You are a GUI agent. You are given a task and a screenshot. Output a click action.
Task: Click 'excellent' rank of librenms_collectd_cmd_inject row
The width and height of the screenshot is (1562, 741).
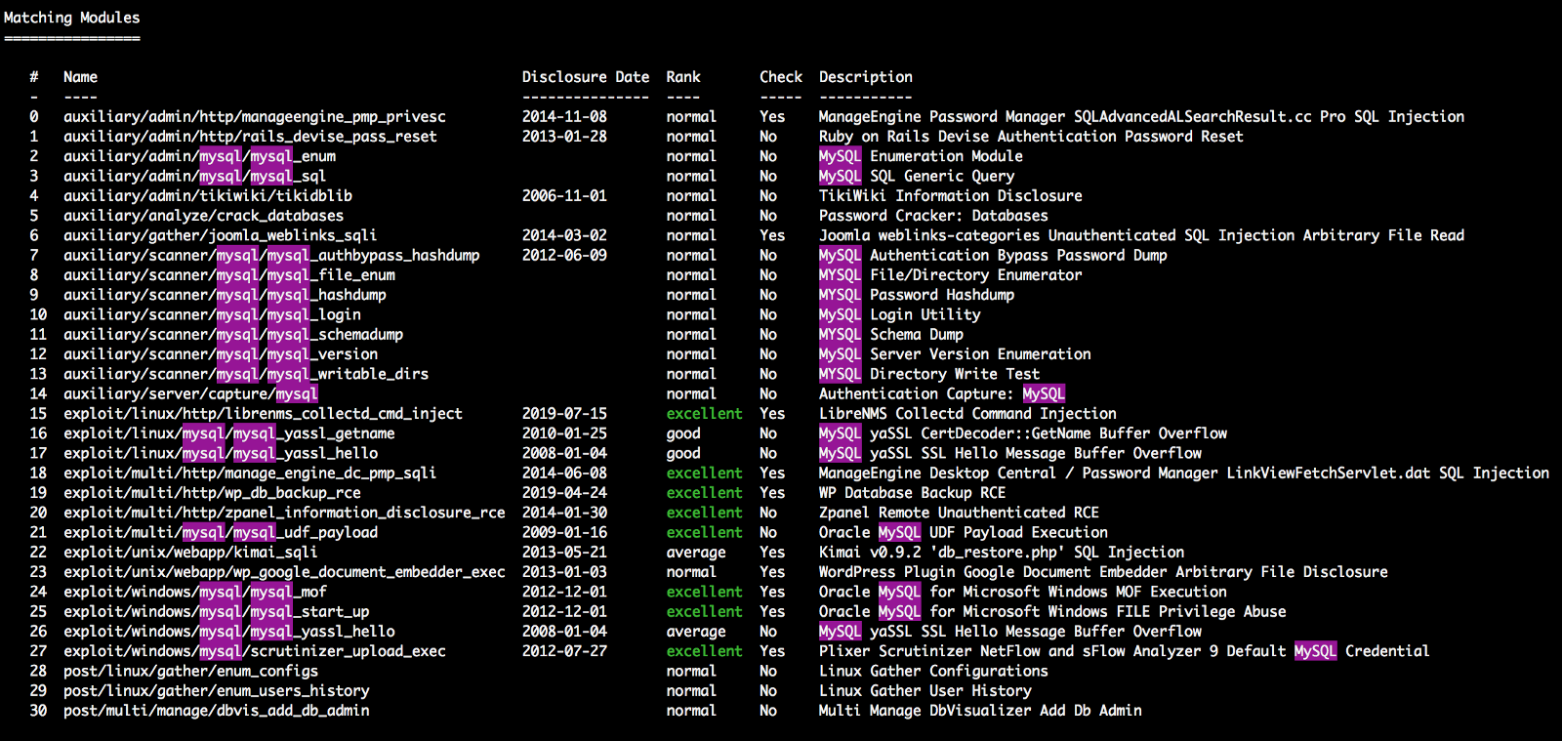(705, 414)
